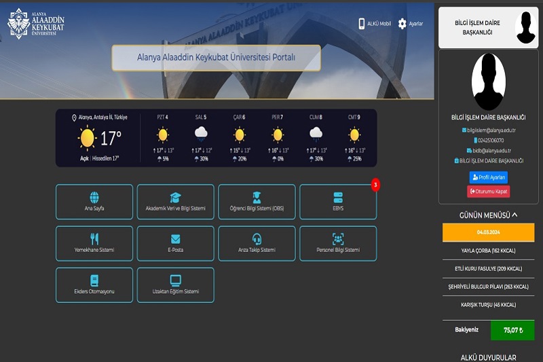Select SAL 5 forecast rain cloud icon

point(201,134)
